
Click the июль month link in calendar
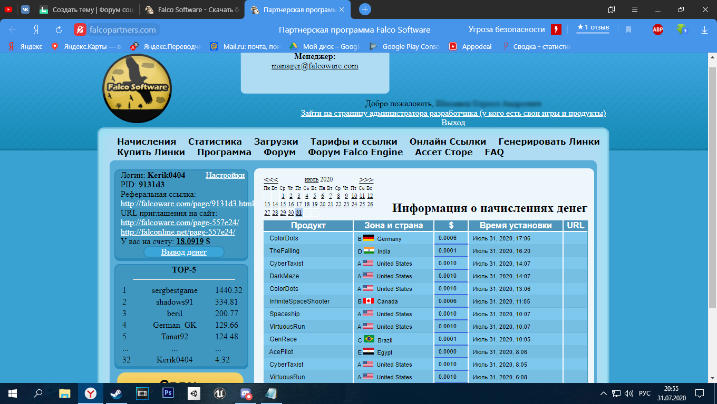pyautogui.click(x=312, y=179)
